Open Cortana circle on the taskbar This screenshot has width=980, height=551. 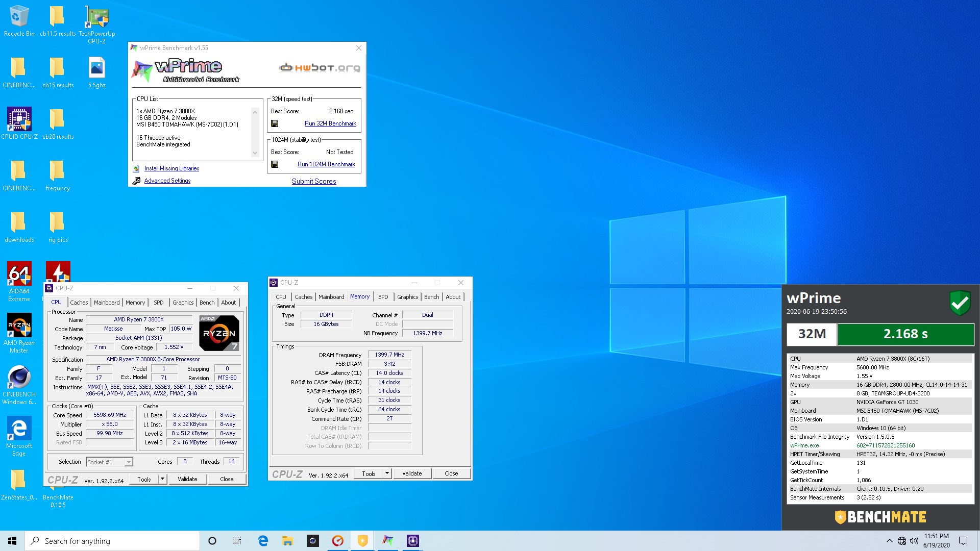pyautogui.click(x=212, y=541)
